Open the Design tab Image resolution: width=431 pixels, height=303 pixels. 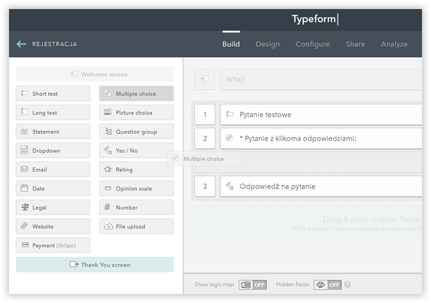point(268,44)
